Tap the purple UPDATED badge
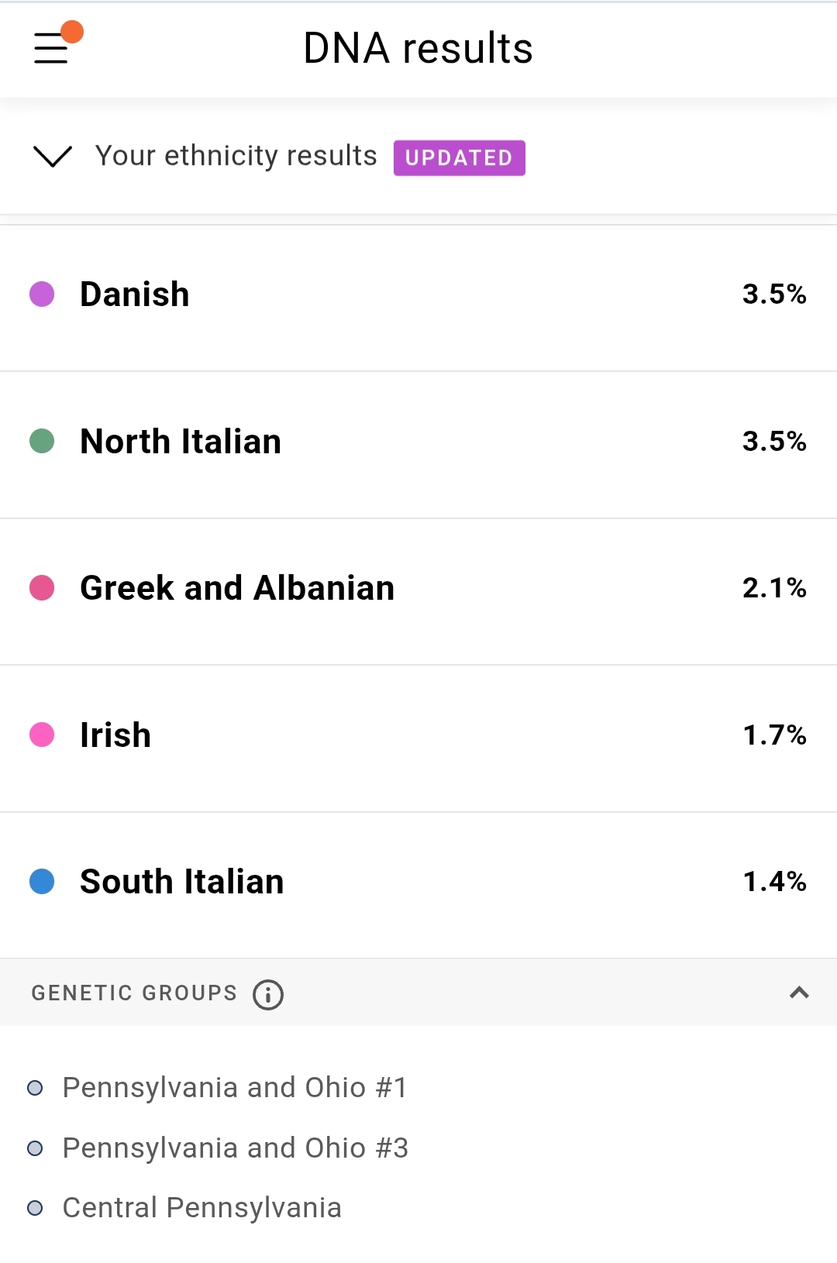 [459, 158]
